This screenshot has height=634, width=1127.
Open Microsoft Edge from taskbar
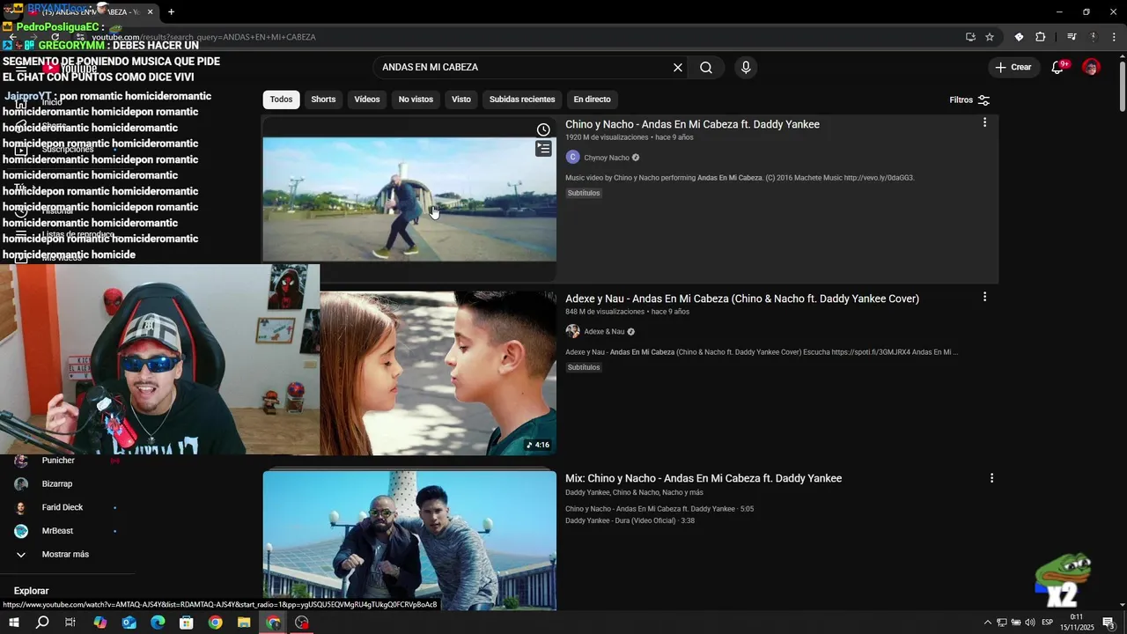(158, 623)
